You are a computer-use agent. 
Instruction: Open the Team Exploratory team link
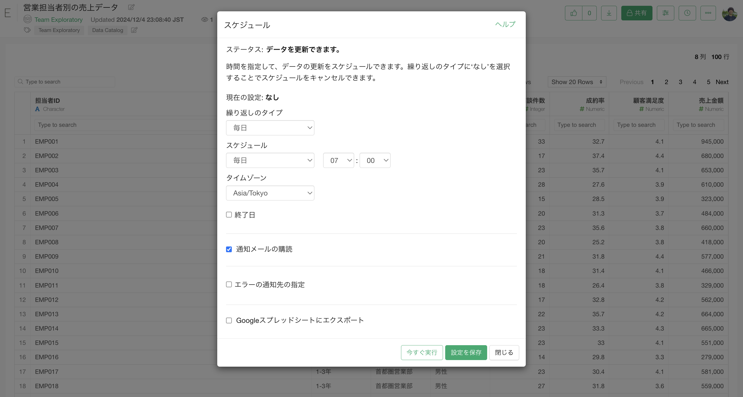pos(59,19)
